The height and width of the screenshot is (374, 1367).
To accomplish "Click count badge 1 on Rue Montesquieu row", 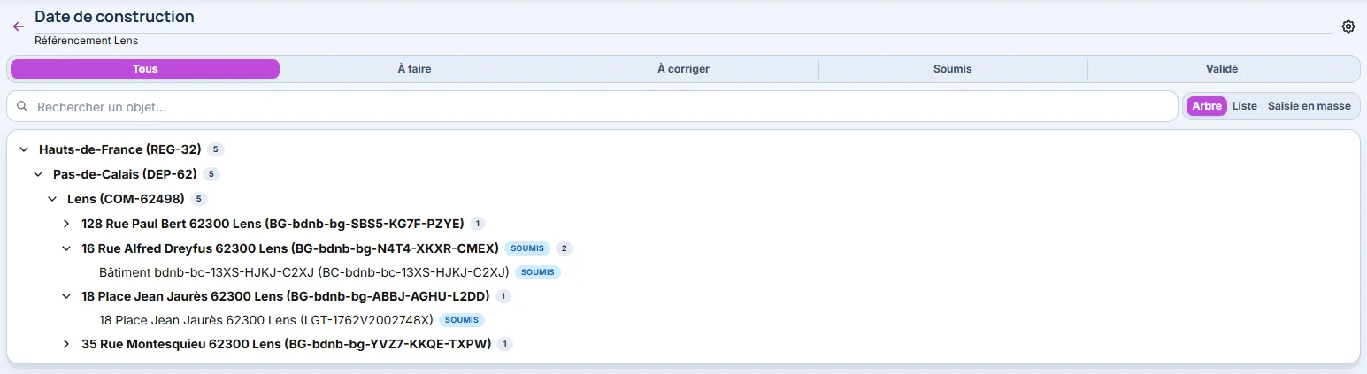I will click(x=504, y=344).
